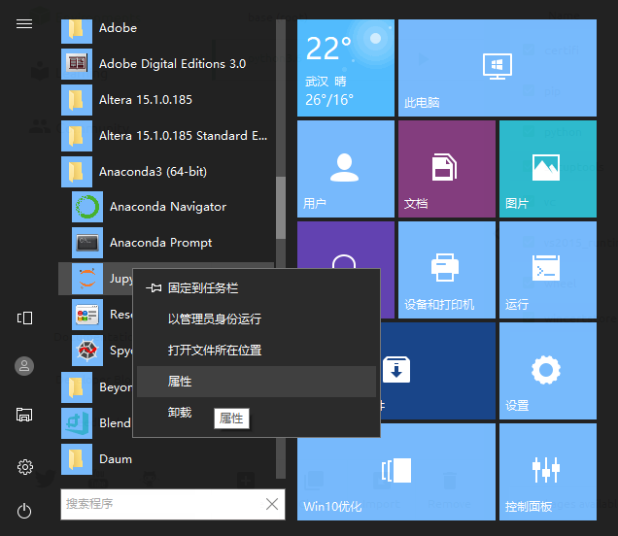618x536 pixels.
Task: Open the user account avatar
Action: pos(24,366)
